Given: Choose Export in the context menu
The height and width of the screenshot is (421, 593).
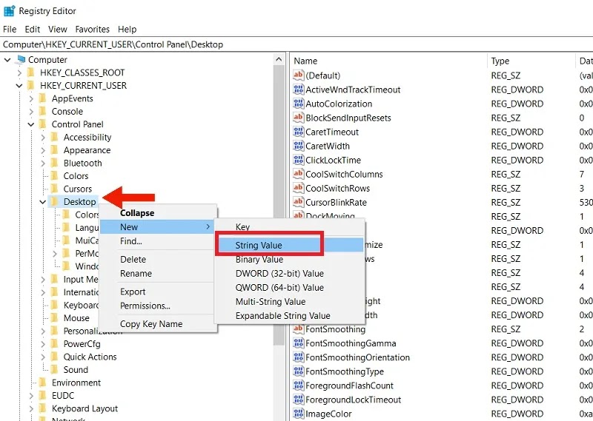Looking at the screenshot, I should (158, 292).
